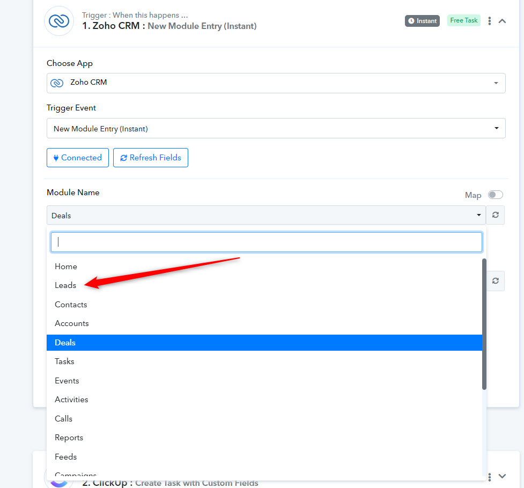524x488 pixels.
Task: Click the Connected button
Action: [78, 158]
